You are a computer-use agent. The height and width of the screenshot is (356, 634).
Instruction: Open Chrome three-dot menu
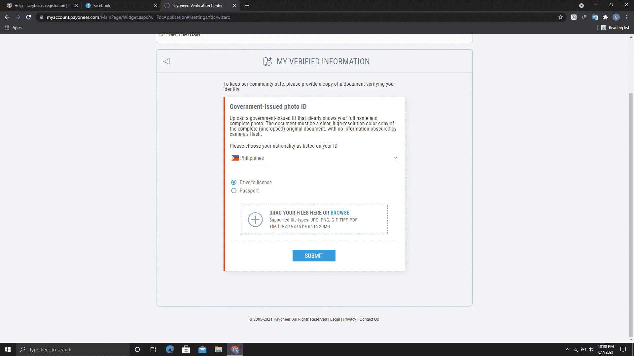(627, 17)
